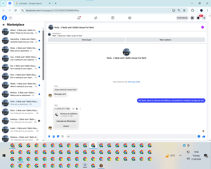The width and height of the screenshot is (211, 169).
Task: Open Perla's listing thumbnail in the chat header
Action: point(51,27)
